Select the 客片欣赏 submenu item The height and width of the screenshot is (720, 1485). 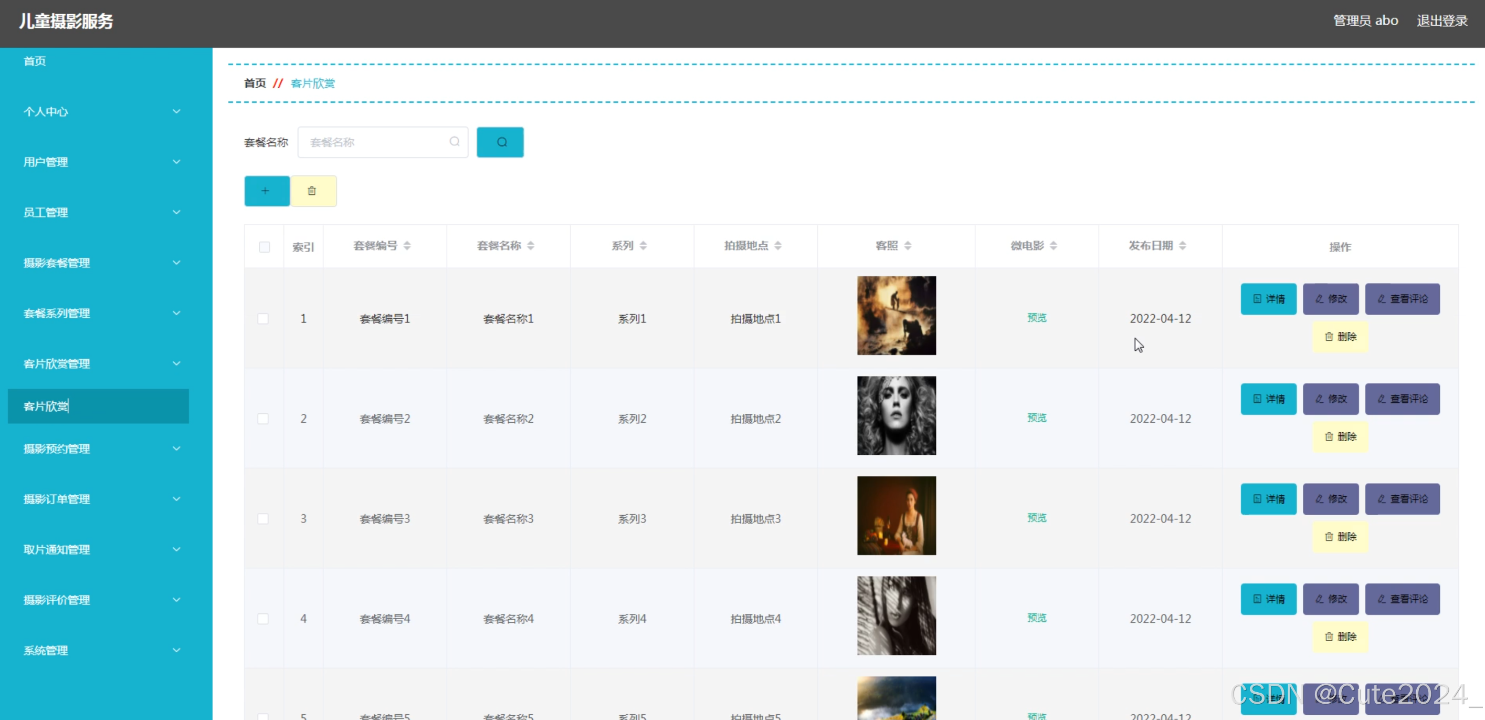tap(98, 406)
